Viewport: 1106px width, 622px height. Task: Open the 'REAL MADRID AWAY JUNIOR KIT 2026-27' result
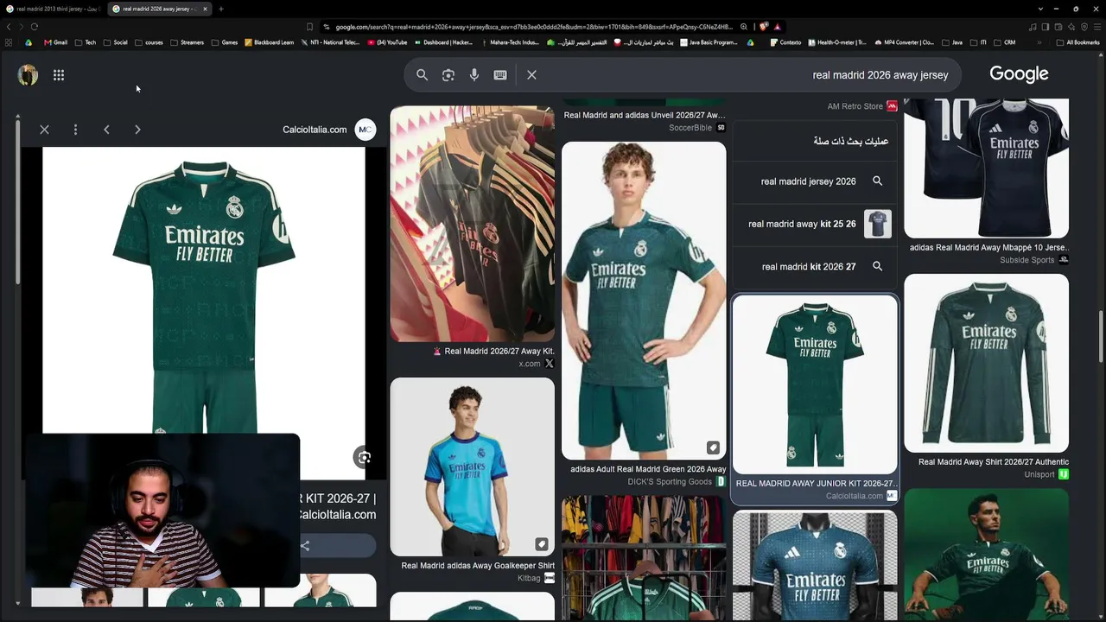click(815, 398)
